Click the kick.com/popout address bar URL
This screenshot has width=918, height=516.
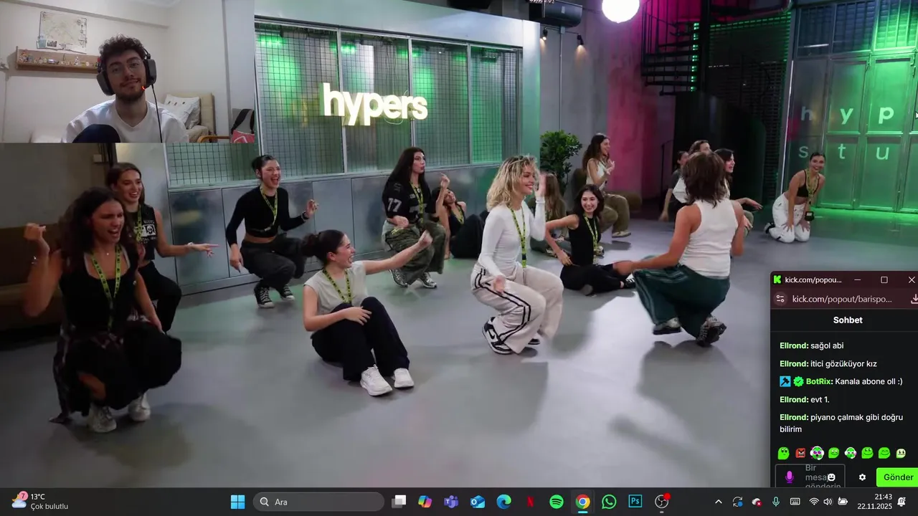coord(842,299)
